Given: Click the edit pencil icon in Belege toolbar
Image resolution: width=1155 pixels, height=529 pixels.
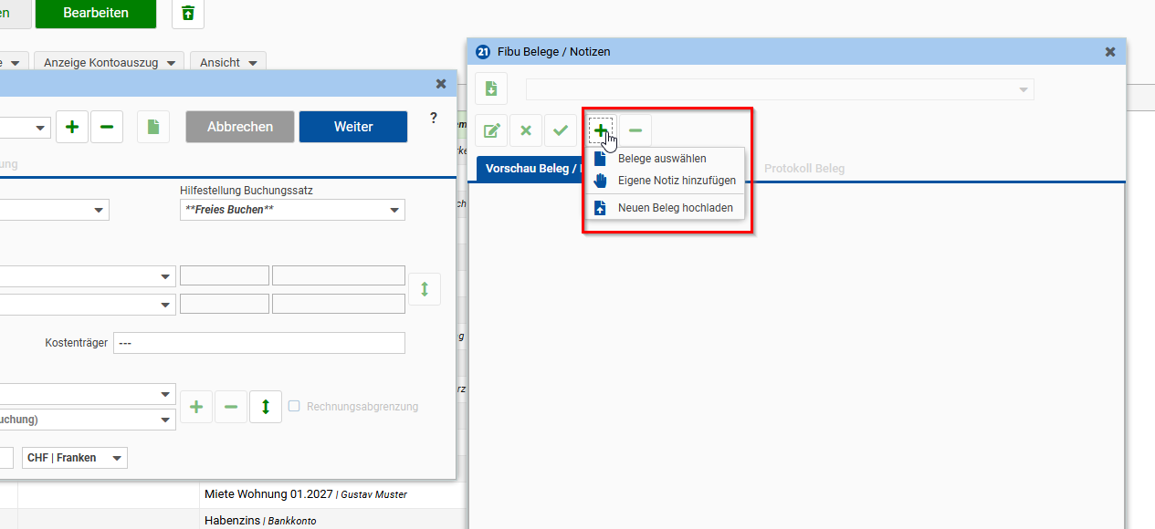Looking at the screenshot, I should coord(491,130).
